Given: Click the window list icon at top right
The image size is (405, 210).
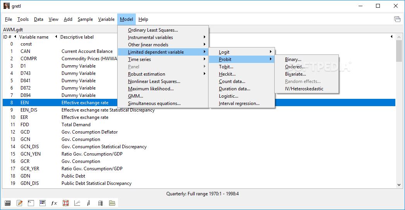Looking at the screenshot, I should [397, 19].
